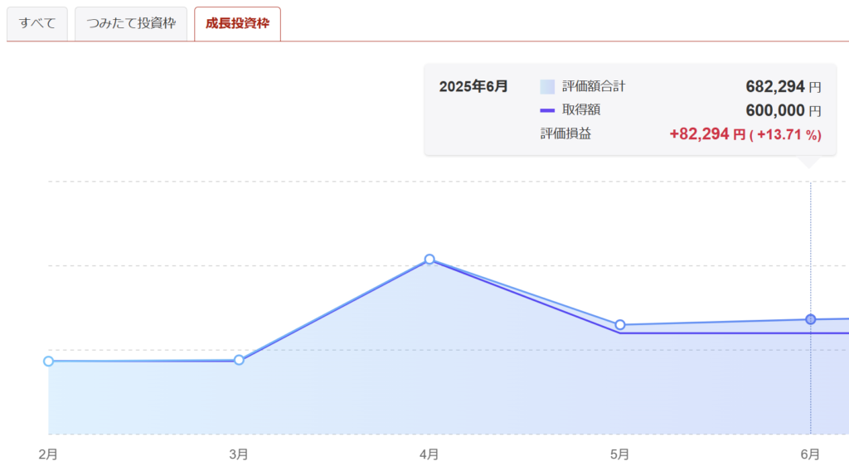Click the 5月 axis label
The image size is (849, 476).
coord(620,454)
